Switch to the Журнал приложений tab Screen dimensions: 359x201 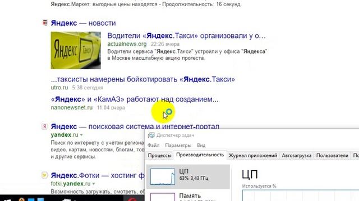point(253,155)
